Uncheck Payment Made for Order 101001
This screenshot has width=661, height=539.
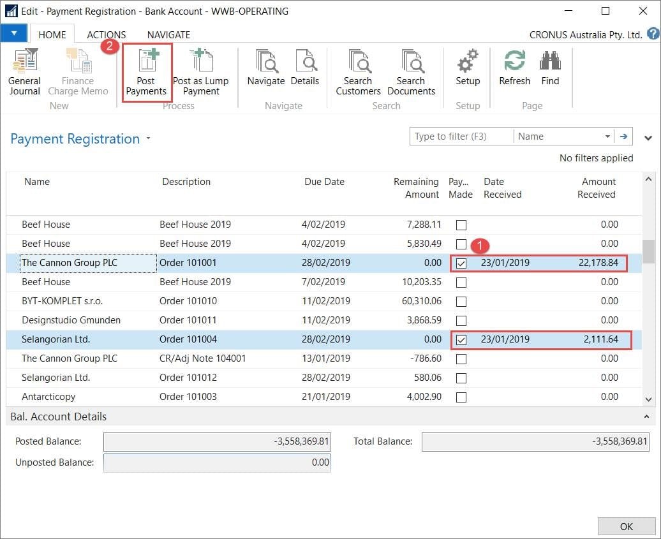(x=461, y=262)
